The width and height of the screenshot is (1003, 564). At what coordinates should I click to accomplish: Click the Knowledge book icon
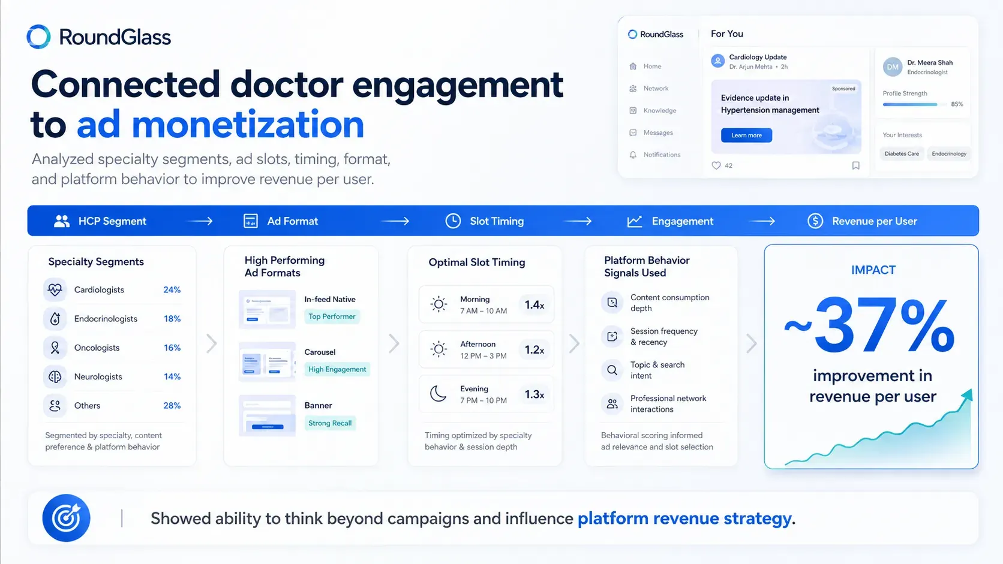[x=633, y=111]
